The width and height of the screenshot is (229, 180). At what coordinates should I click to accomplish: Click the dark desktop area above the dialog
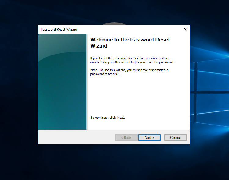(x=61, y=12)
